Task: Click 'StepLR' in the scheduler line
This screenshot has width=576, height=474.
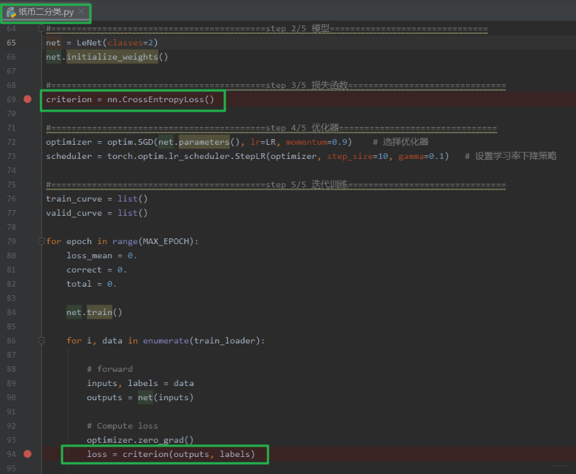Action: coord(250,156)
